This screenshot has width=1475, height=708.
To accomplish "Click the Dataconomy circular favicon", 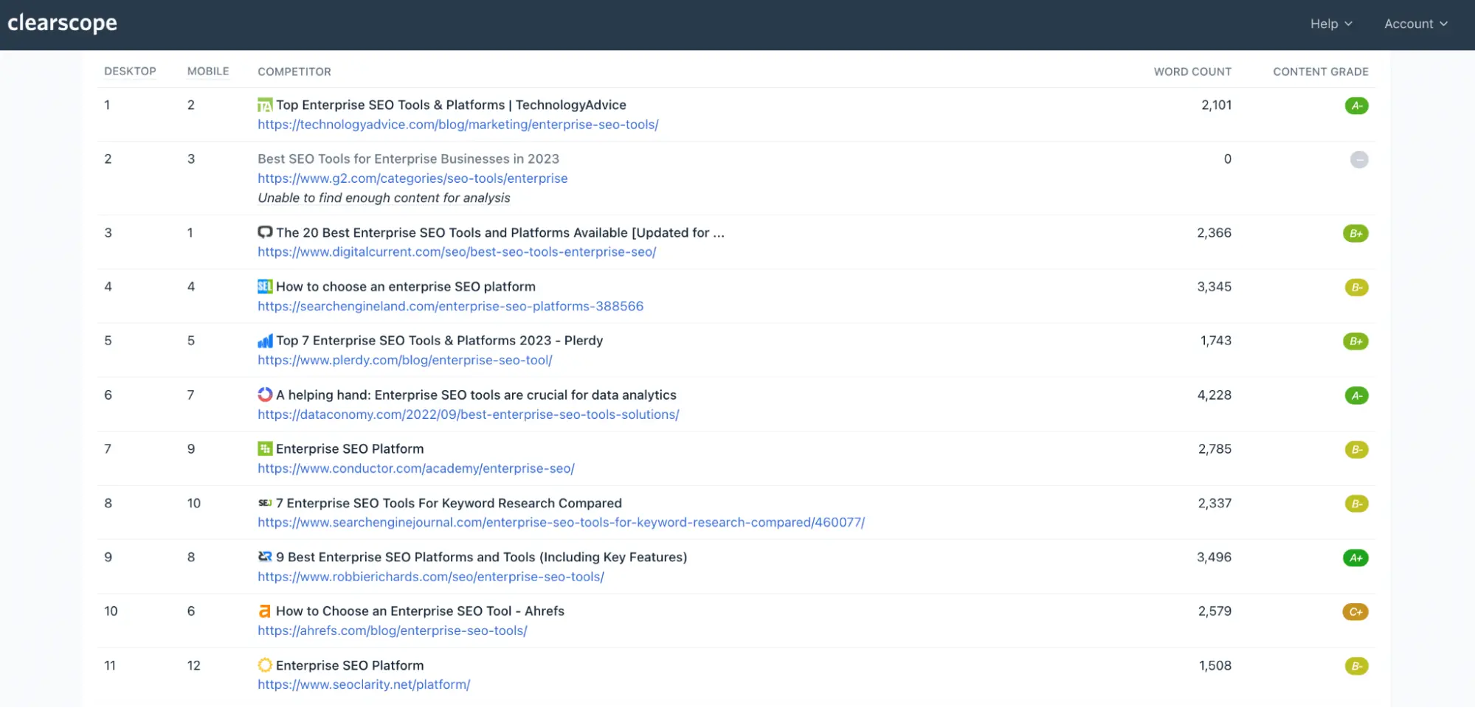I will pyautogui.click(x=265, y=395).
